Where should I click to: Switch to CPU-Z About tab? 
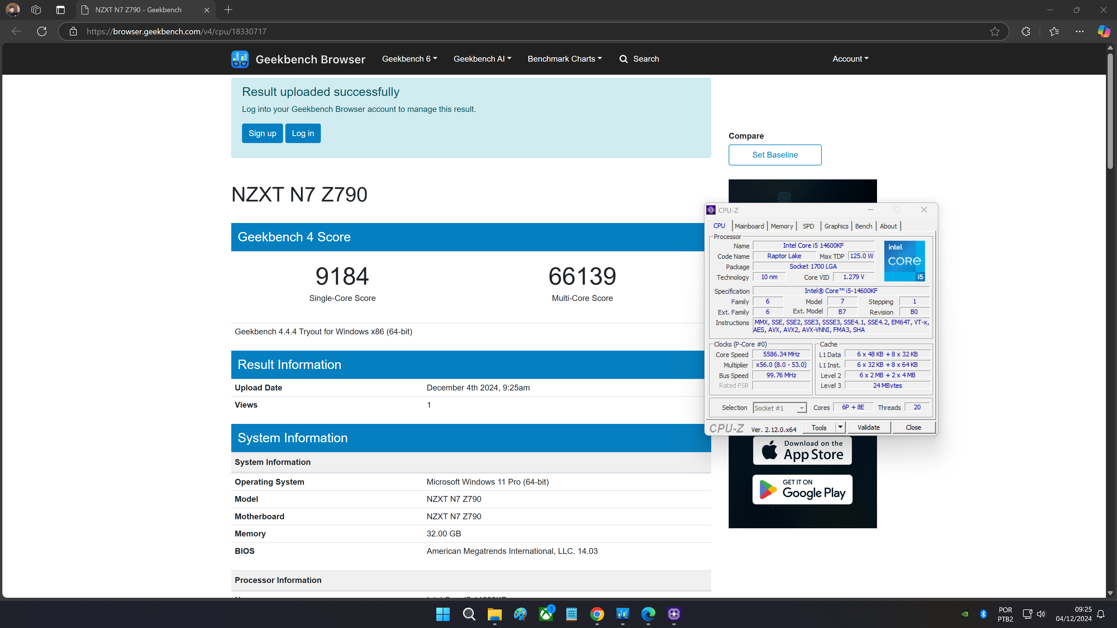click(x=888, y=226)
